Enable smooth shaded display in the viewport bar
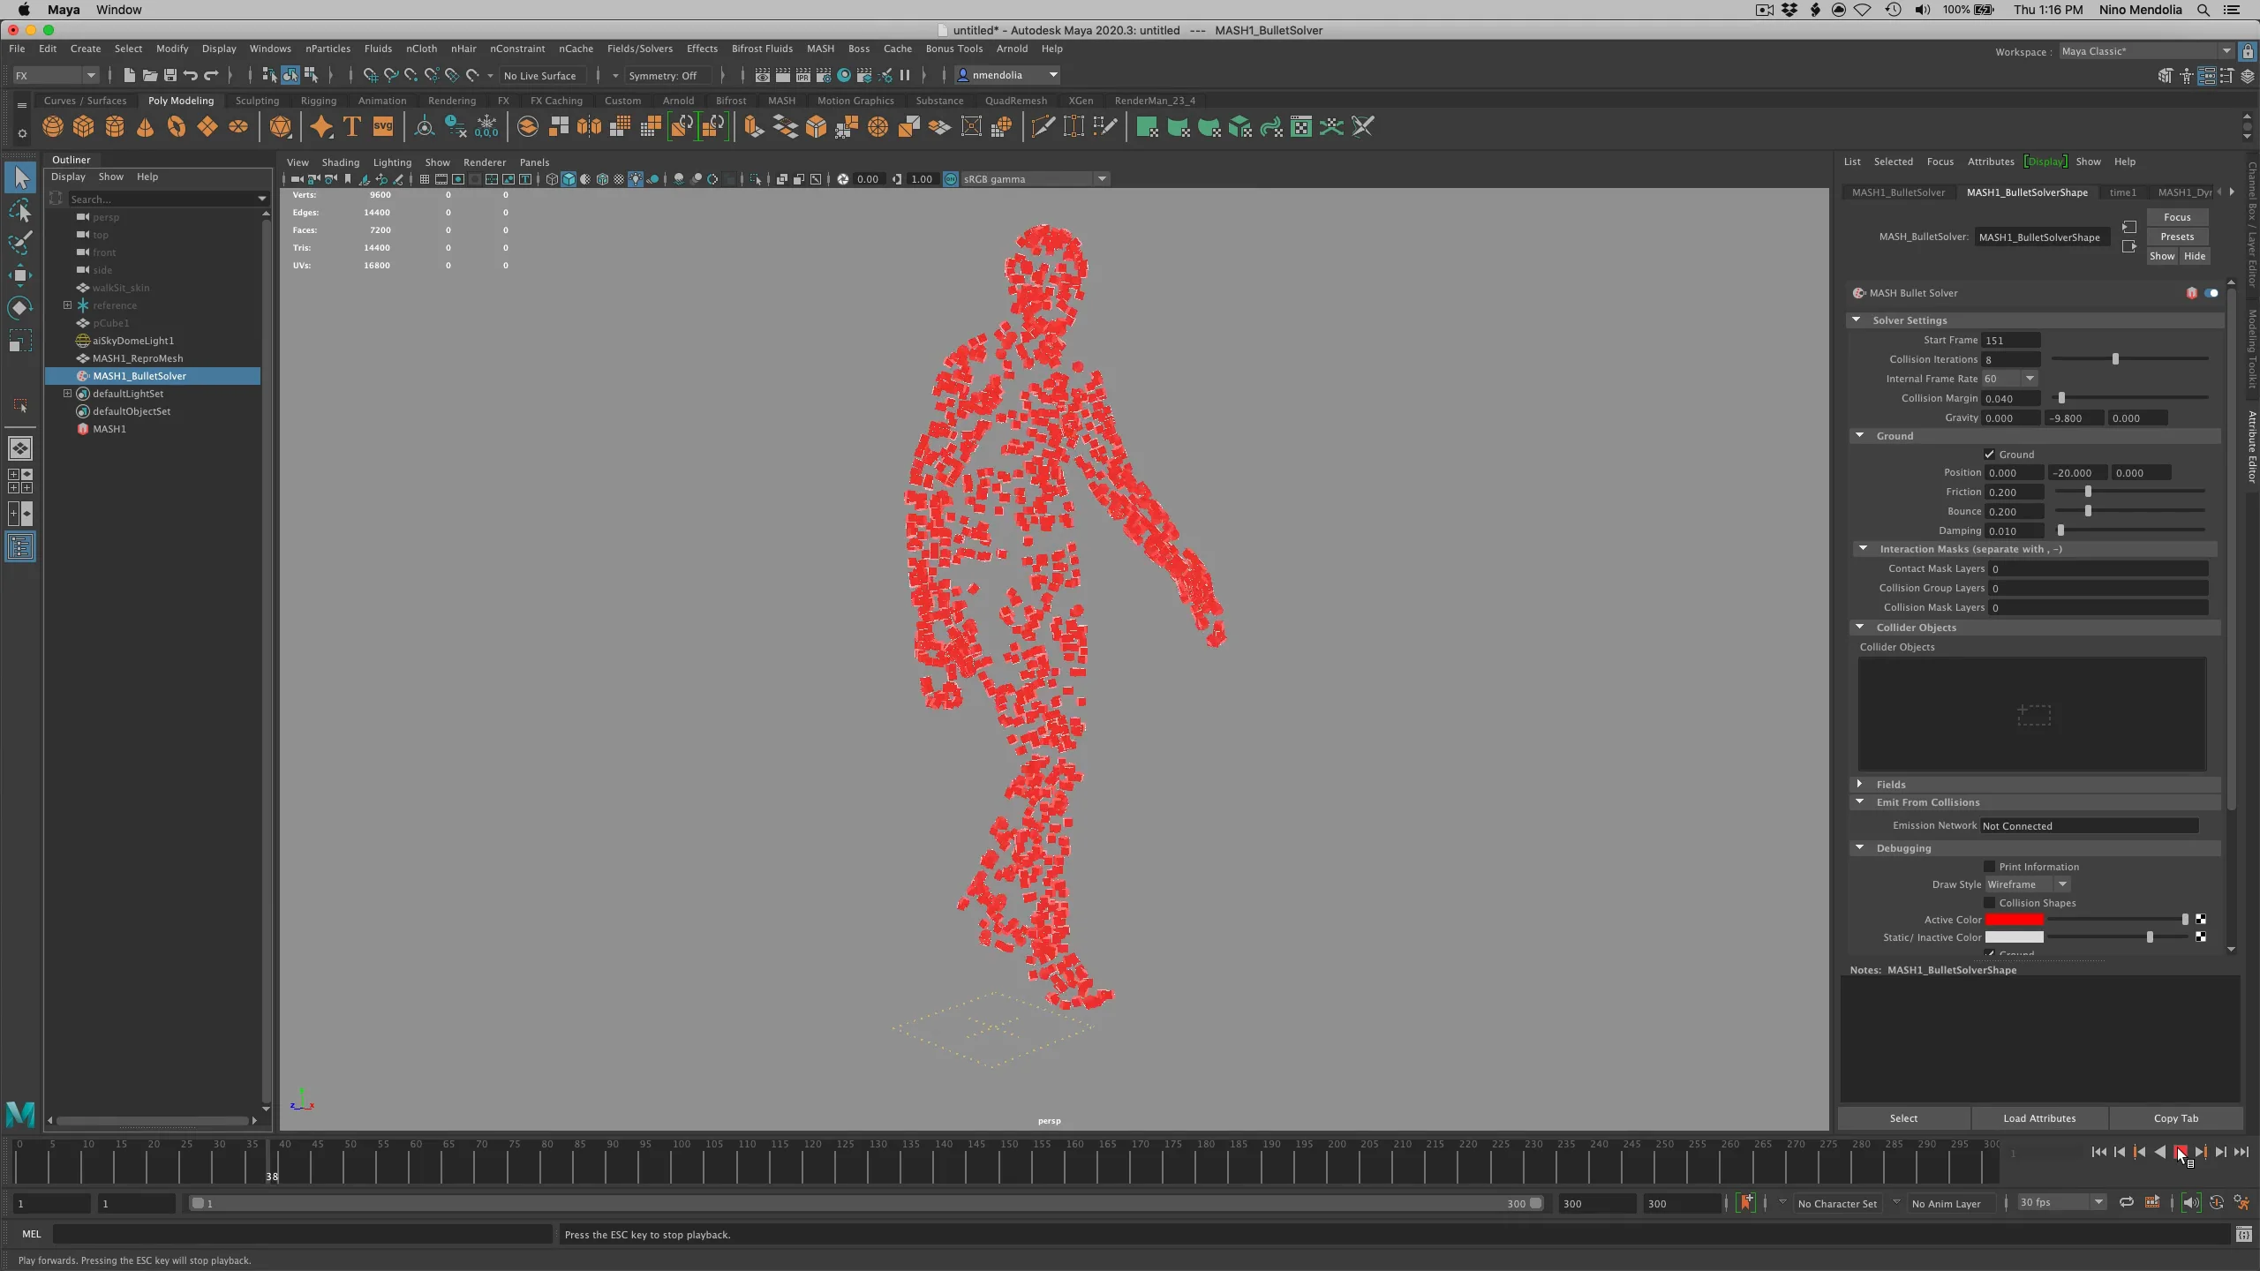This screenshot has width=2260, height=1271. [x=568, y=179]
